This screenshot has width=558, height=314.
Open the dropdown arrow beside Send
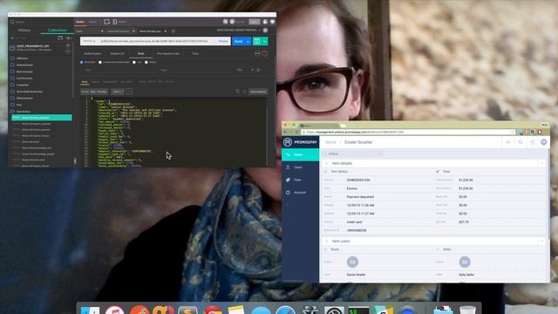[x=248, y=41]
